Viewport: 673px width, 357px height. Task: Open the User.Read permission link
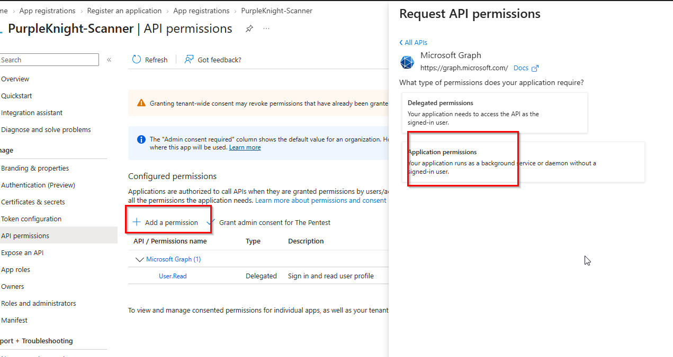173,276
